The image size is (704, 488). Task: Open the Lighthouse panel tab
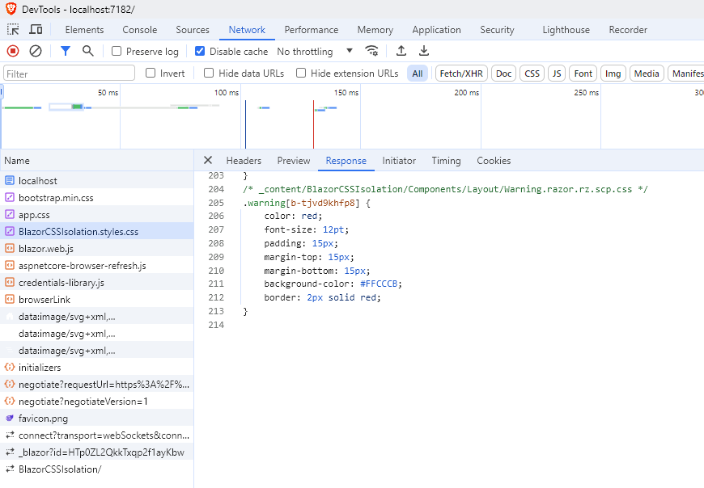(x=566, y=30)
